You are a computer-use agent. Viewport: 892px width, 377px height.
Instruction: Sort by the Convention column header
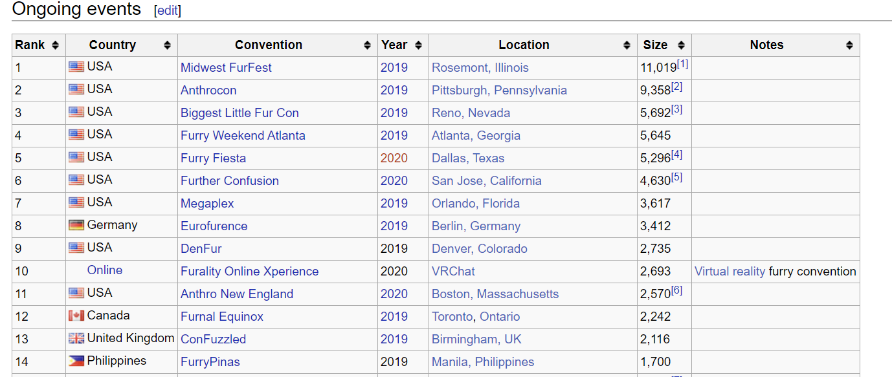point(269,45)
